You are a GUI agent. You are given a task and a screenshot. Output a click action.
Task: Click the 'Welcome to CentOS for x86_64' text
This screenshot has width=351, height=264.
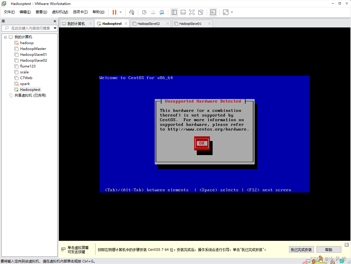click(136, 78)
